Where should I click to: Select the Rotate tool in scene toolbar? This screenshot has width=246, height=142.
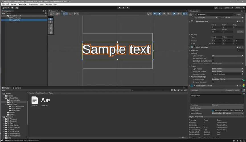click(51, 25)
